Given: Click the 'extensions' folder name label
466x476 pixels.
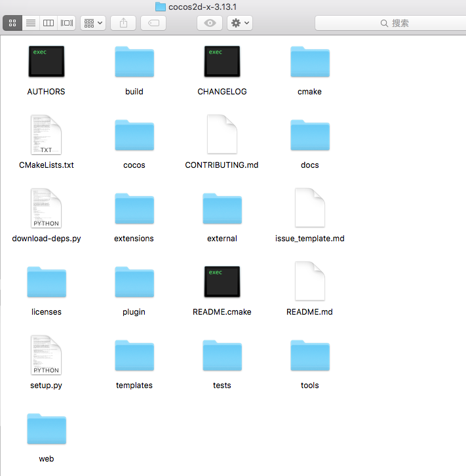Looking at the screenshot, I should click(134, 239).
